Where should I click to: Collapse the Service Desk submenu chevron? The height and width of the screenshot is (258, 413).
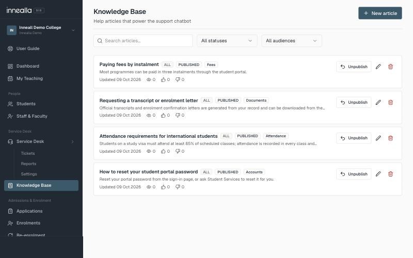pyautogui.click(x=72, y=141)
